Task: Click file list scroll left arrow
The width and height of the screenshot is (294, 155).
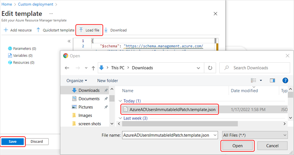Action: coord(119,124)
